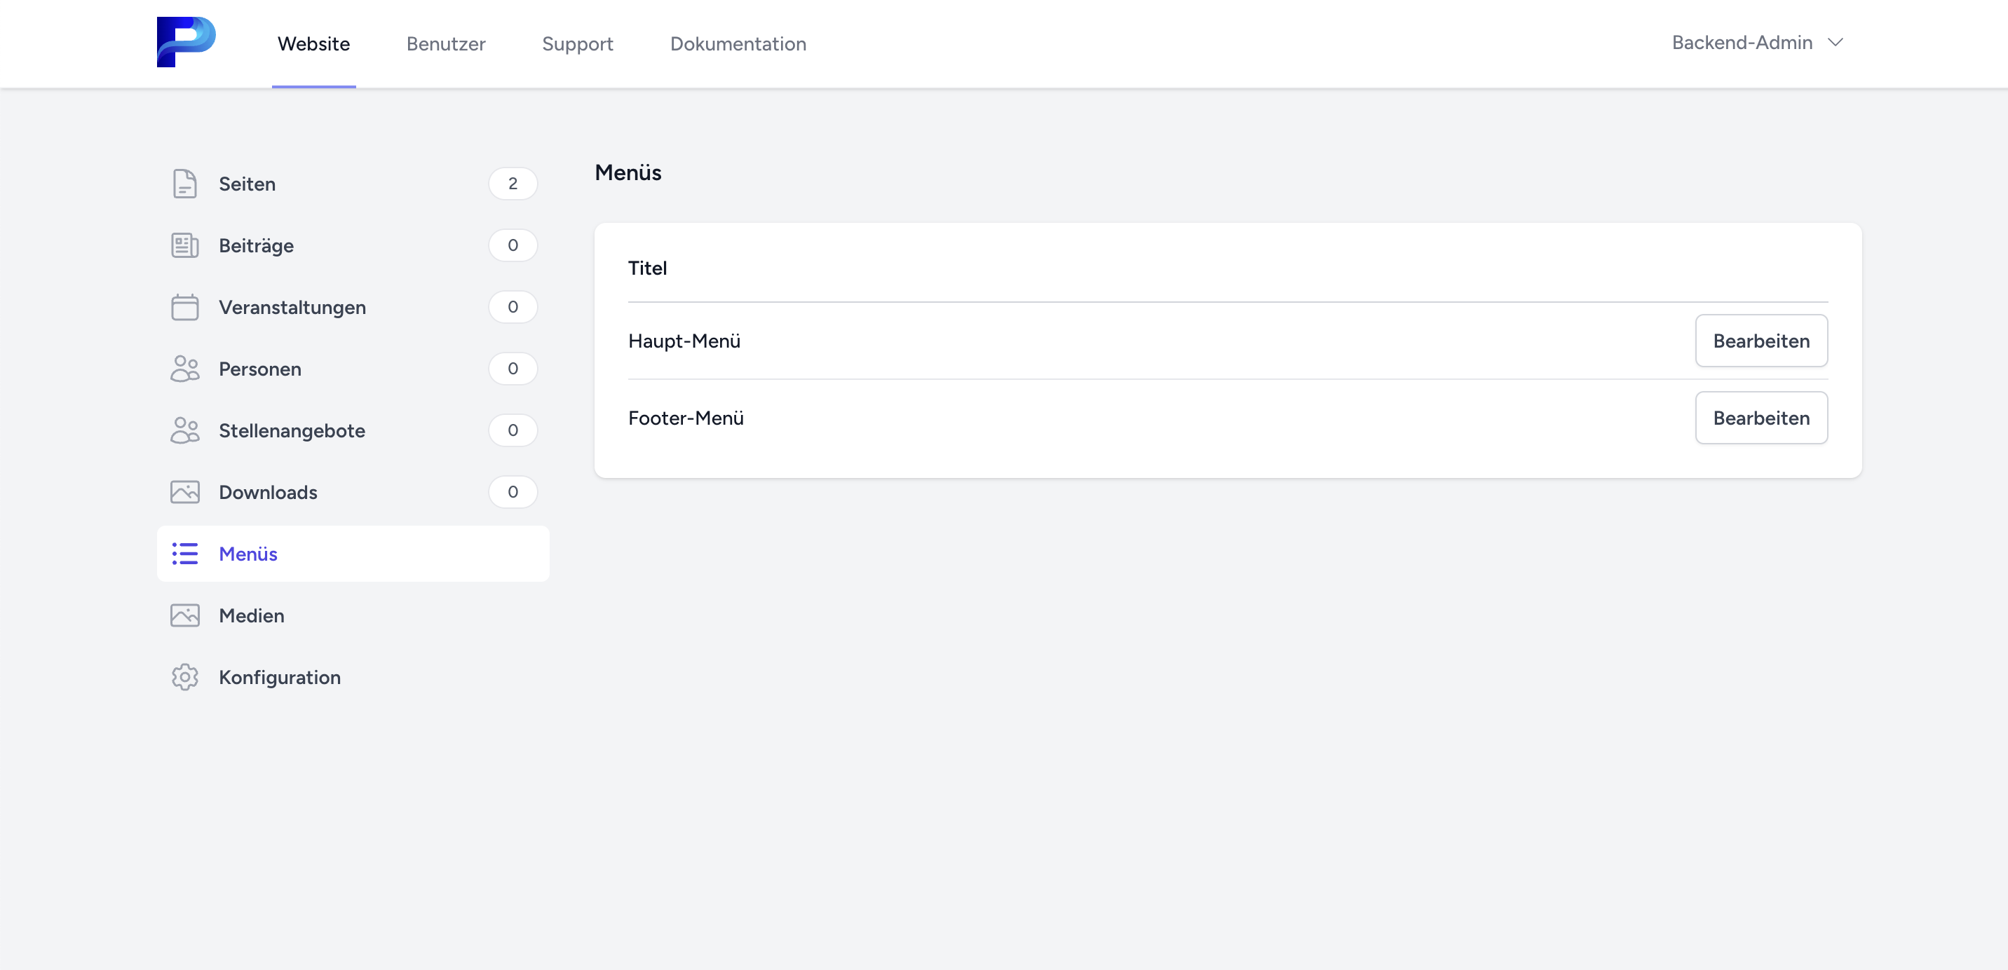Image resolution: width=2008 pixels, height=970 pixels.
Task: Click the Seiten count badge showing 2
Action: (x=513, y=184)
